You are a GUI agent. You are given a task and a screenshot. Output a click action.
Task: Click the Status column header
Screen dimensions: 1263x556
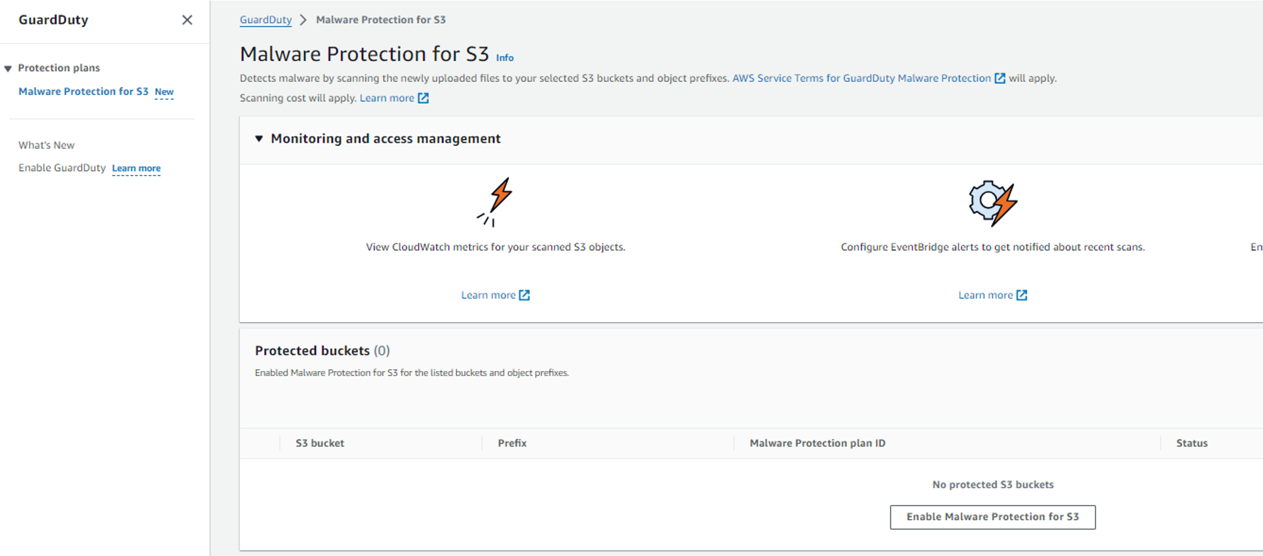pyautogui.click(x=1192, y=443)
